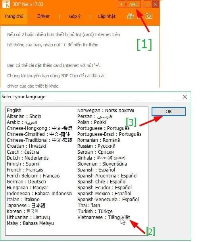Screen dimensions: 200x242
Task: Click the 3DP Net logo icon
Action: (6, 4)
